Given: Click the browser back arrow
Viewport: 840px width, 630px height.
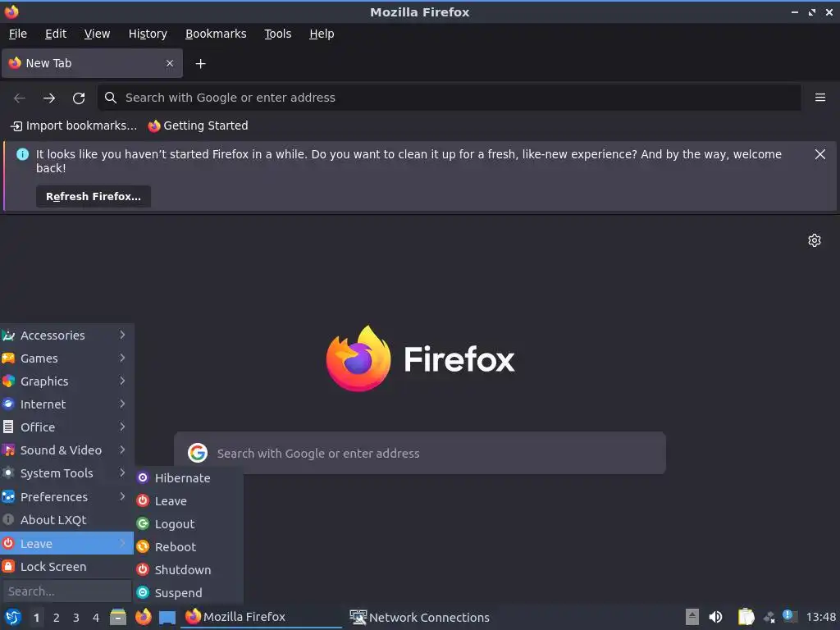Looking at the screenshot, I should click(20, 98).
